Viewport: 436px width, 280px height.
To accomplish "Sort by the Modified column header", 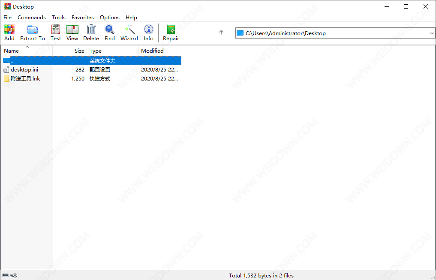I will (x=159, y=51).
